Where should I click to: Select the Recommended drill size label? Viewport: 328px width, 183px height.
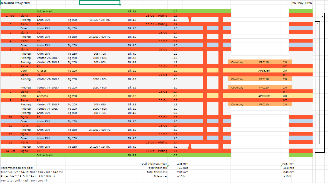[17, 168]
